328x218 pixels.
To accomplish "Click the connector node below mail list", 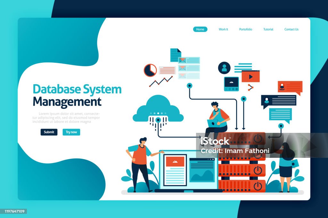I will pyautogui.click(x=190, y=85).
